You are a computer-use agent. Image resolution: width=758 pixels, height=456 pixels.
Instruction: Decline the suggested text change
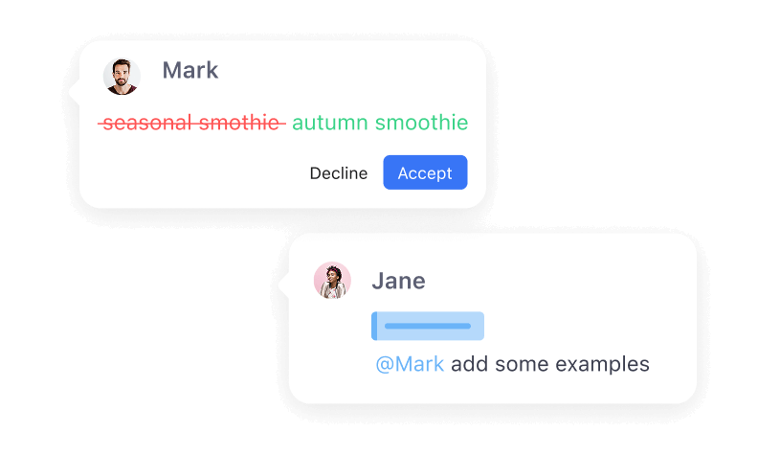tap(338, 173)
